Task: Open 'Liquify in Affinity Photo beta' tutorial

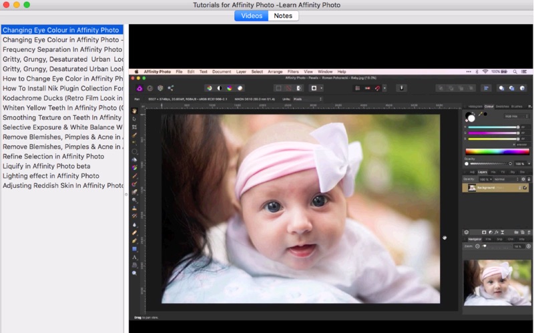Action: click(62, 166)
